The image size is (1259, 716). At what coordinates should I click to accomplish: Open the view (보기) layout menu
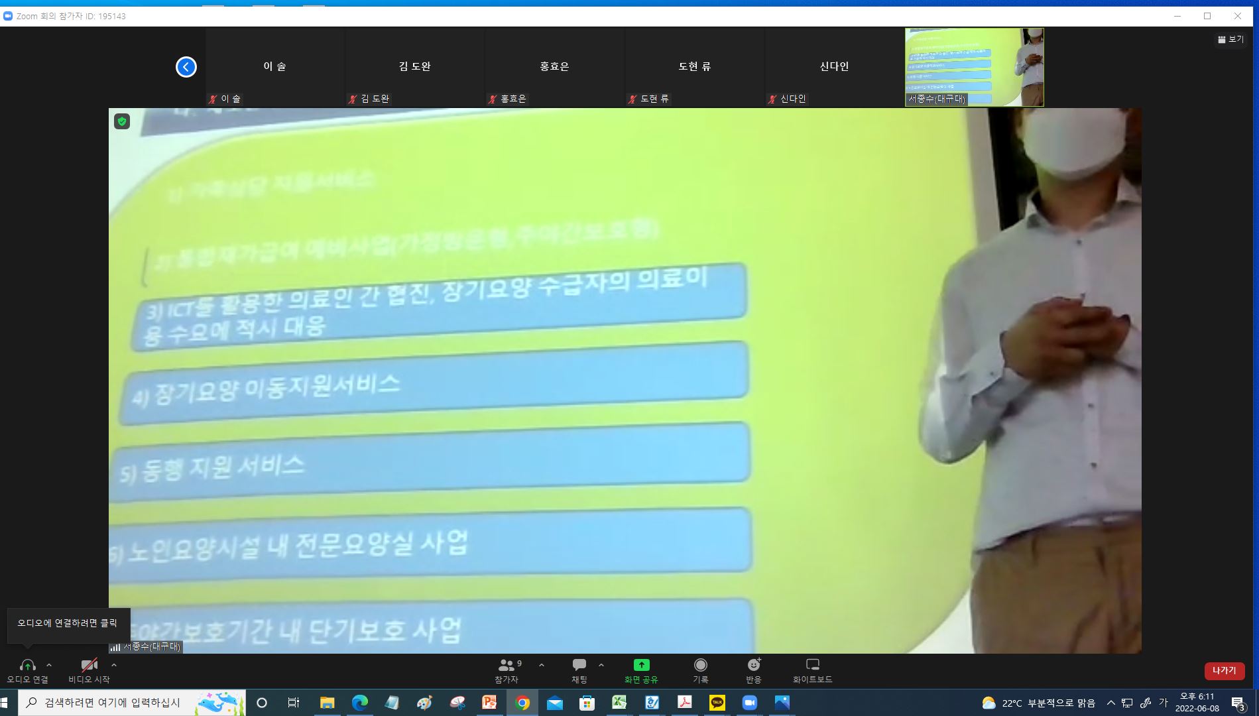point(1230,40)
